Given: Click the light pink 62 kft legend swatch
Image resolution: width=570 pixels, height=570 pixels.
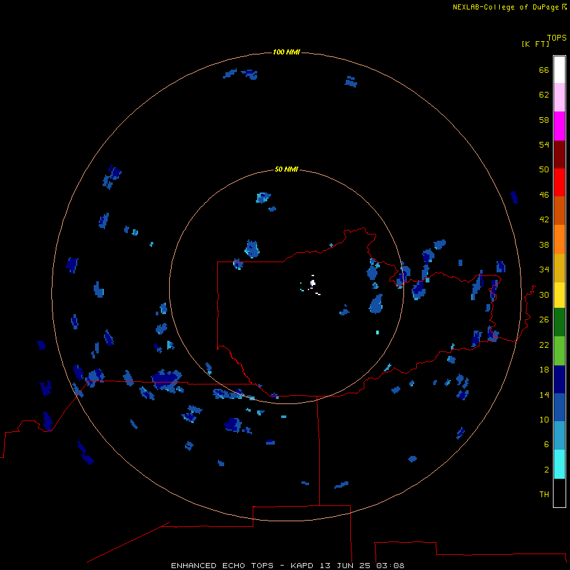Looking at the screenshot, I should 559,98.
